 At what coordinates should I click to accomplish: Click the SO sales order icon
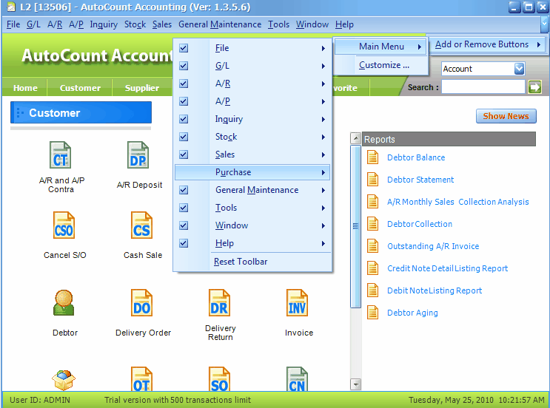tap(219, 379)
